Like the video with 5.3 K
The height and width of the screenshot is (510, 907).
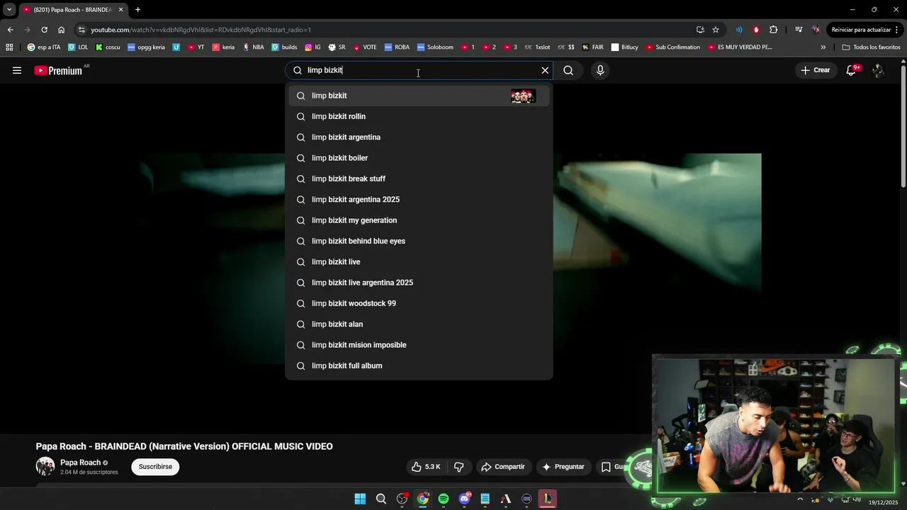(x=426, y=467)
